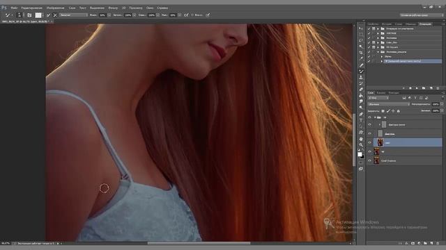Create new action in Actions panel
The height and width of the screenshot is (250, 446).
click(431, 88)
